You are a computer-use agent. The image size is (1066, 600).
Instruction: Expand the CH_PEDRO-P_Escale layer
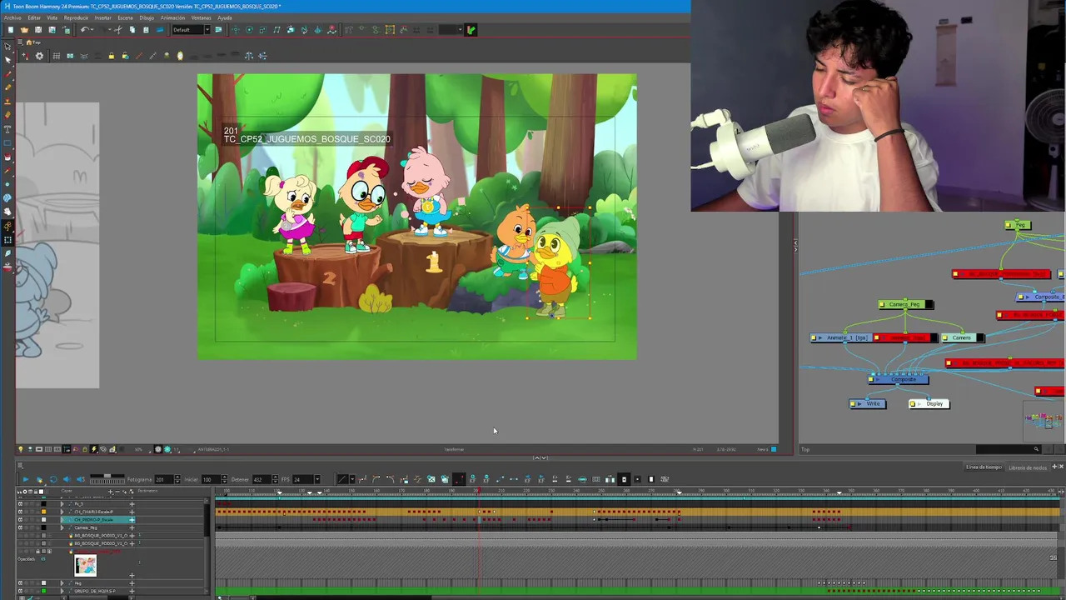[x=62, y=519]
